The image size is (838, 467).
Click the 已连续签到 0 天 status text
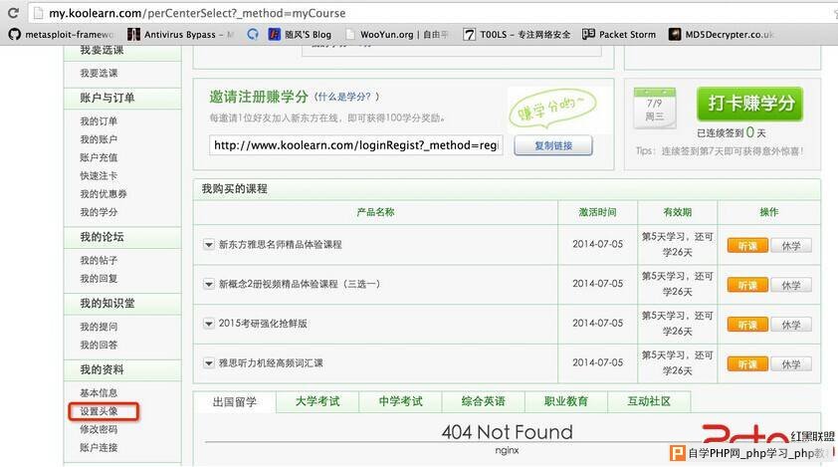point(732,132)
